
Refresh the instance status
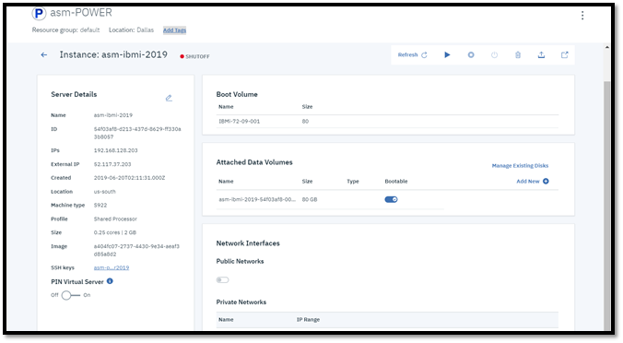(x=413, y=54)
